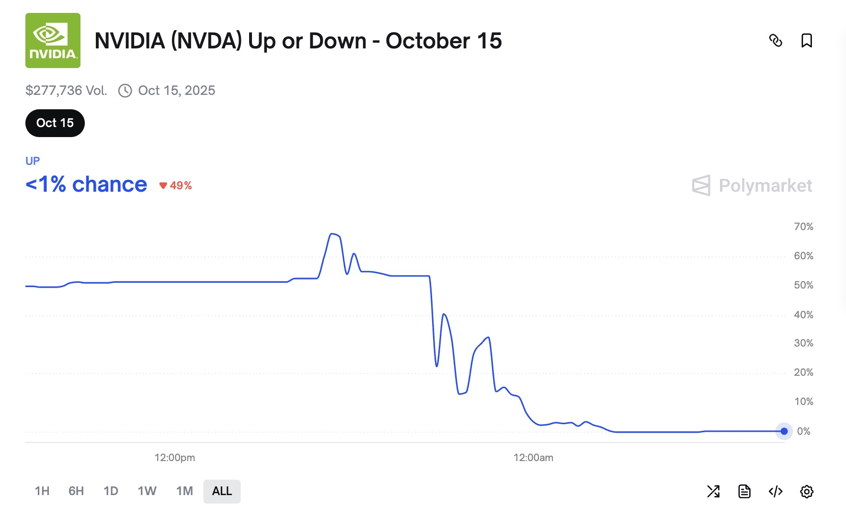Click the 12:00am axis label

[x=533, y=458]
